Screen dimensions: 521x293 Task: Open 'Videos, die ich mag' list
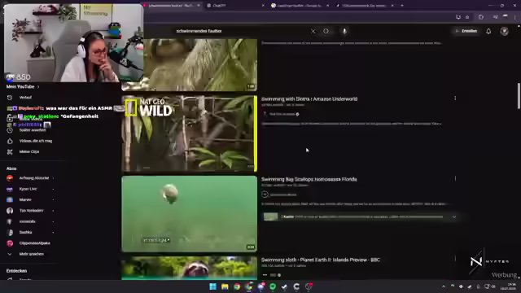[35, 141]
